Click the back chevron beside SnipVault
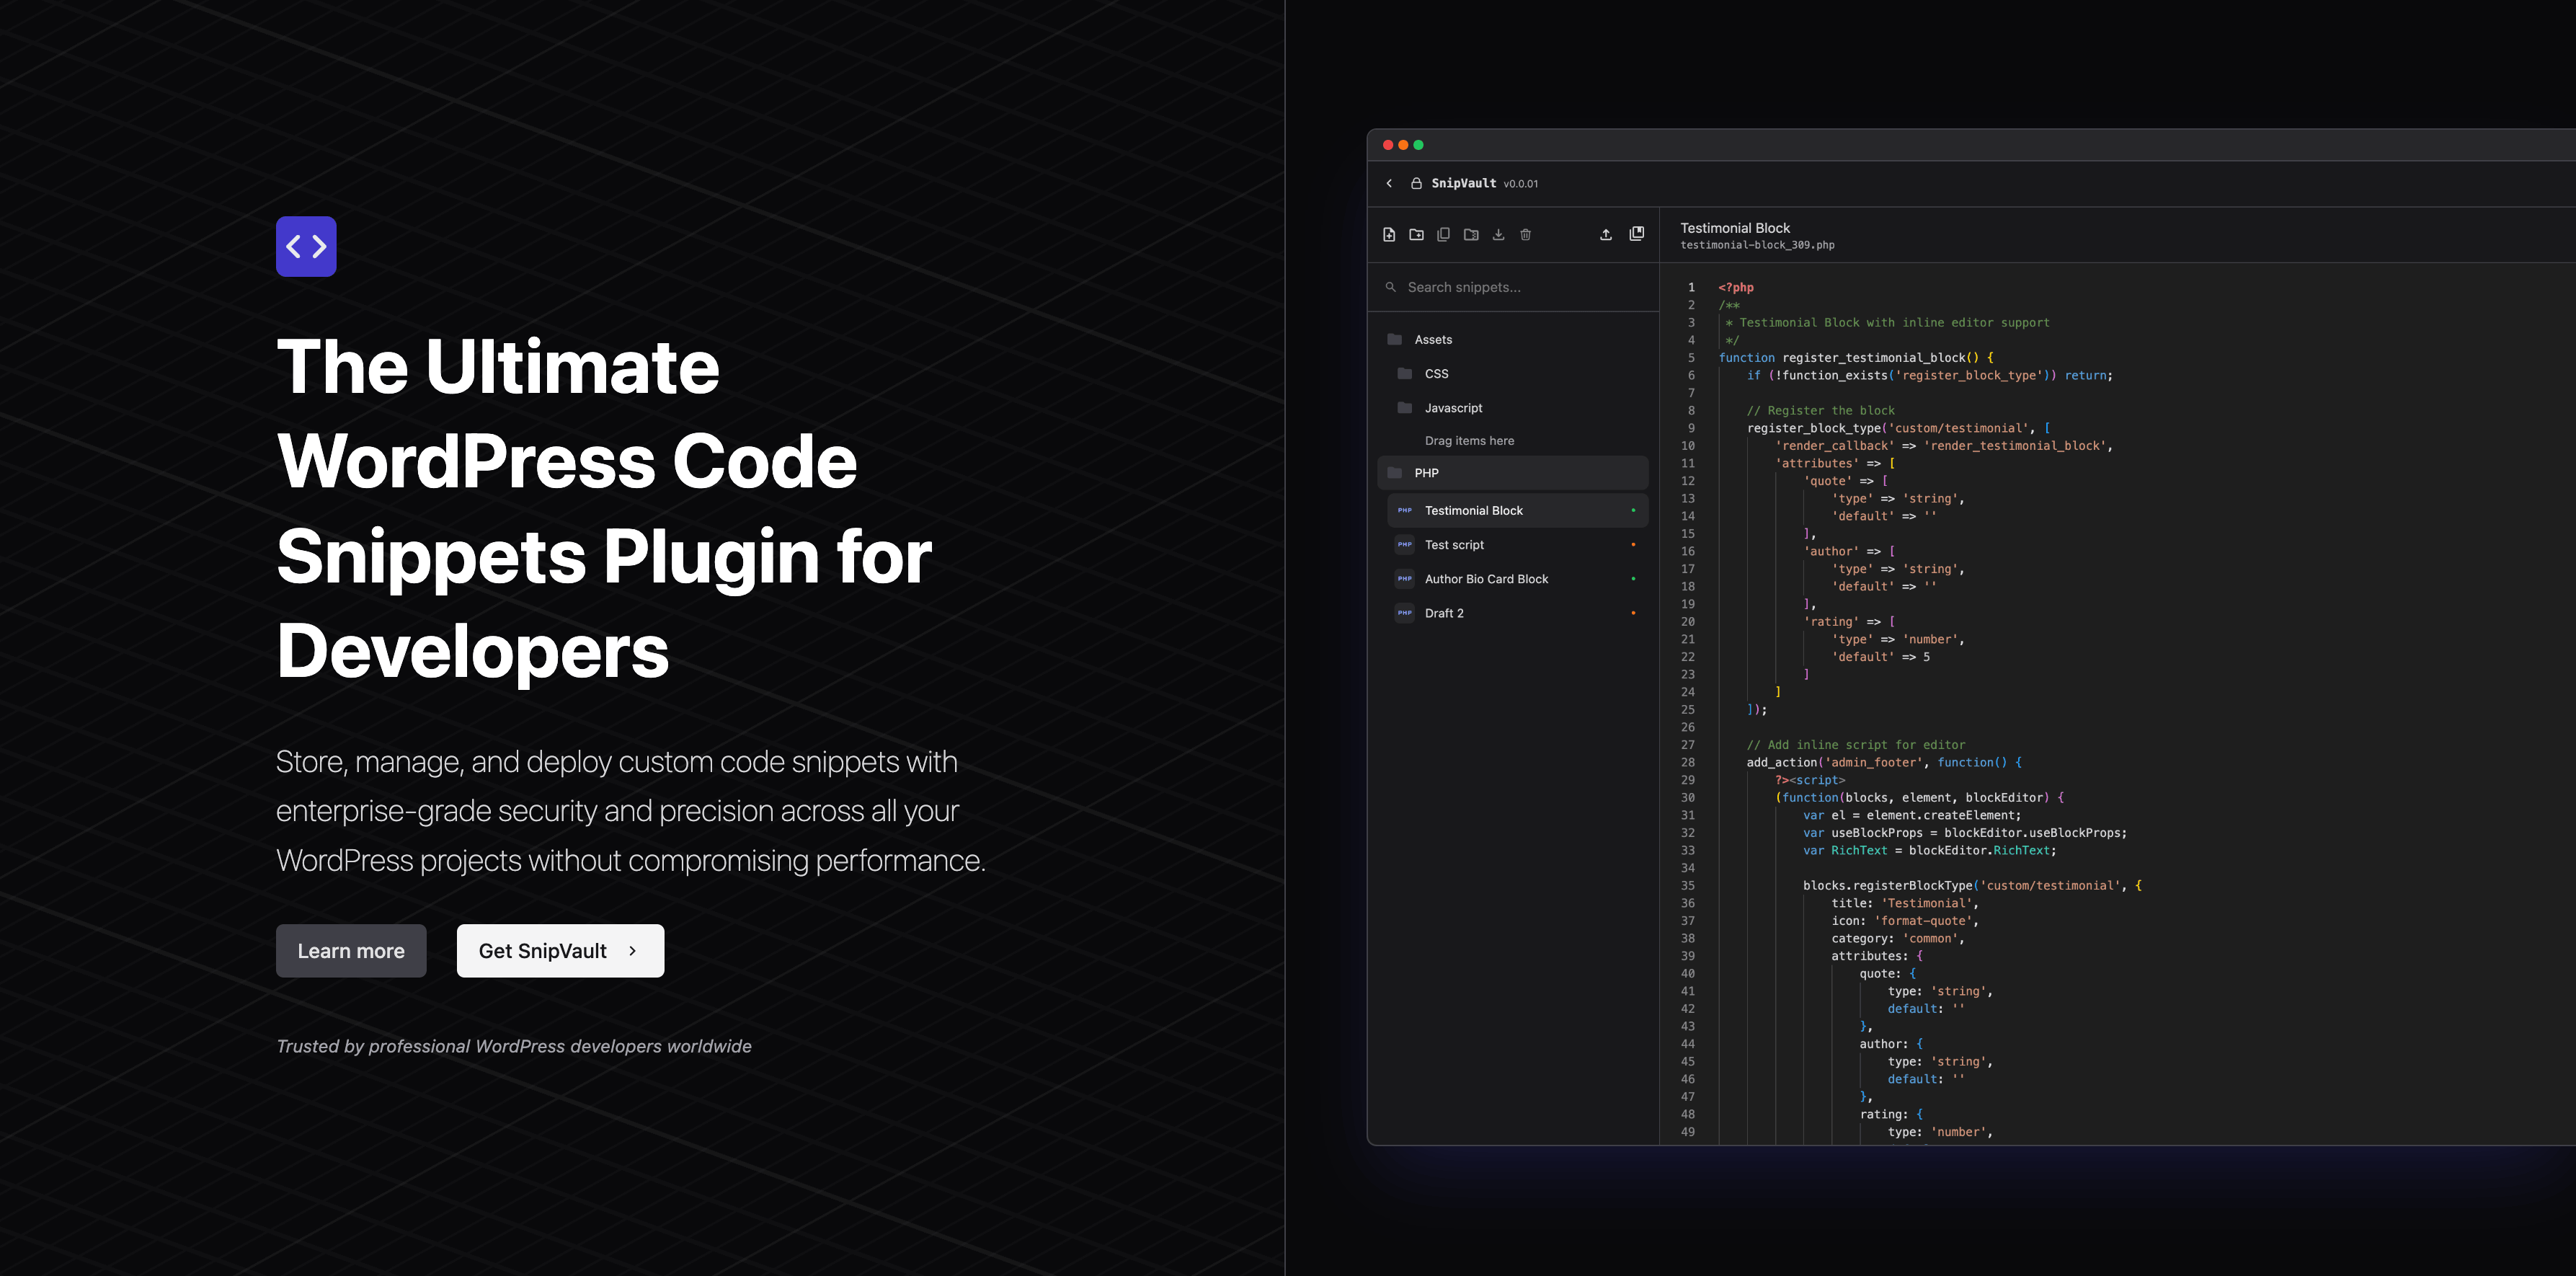Viewport: 2576px width, 1276px height. click(1389, 184)
